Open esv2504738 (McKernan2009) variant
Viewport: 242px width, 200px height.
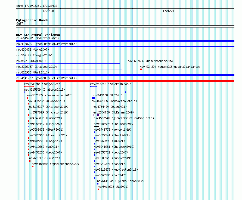(x=114, y=112)
